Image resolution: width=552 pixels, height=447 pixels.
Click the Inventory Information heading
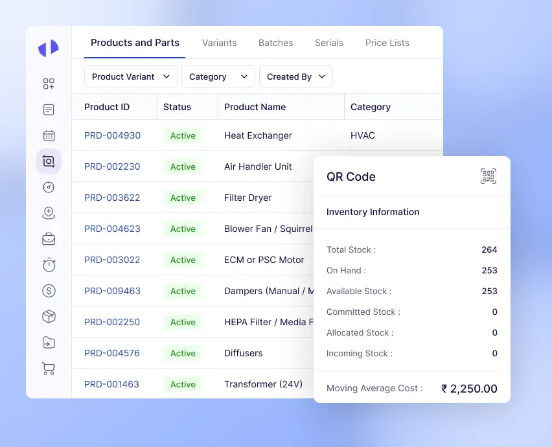tap(373, 212)
